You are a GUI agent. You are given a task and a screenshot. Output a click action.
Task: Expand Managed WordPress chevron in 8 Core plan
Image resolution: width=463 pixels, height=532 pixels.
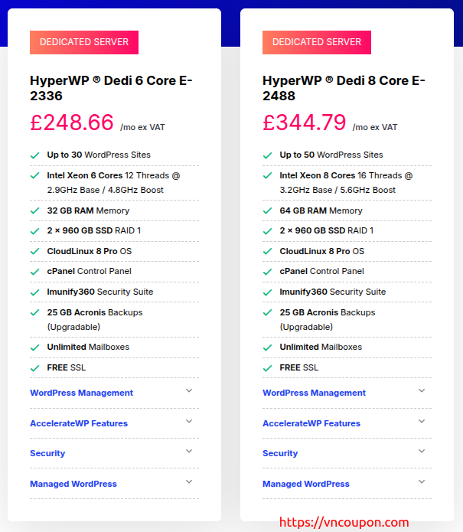[422, 481]
